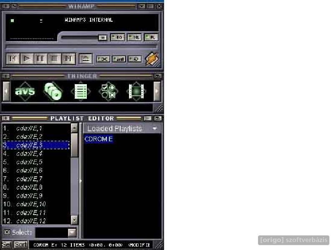Open the media library discs icon
334x250 pixels.
click(x=53, y=91)
